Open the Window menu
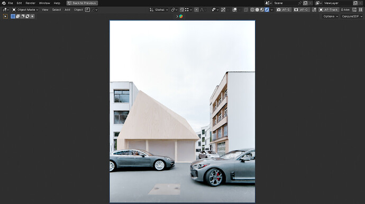Image resolution: width=365 pixels, height=204 pixels. click(x=44, y=3)
